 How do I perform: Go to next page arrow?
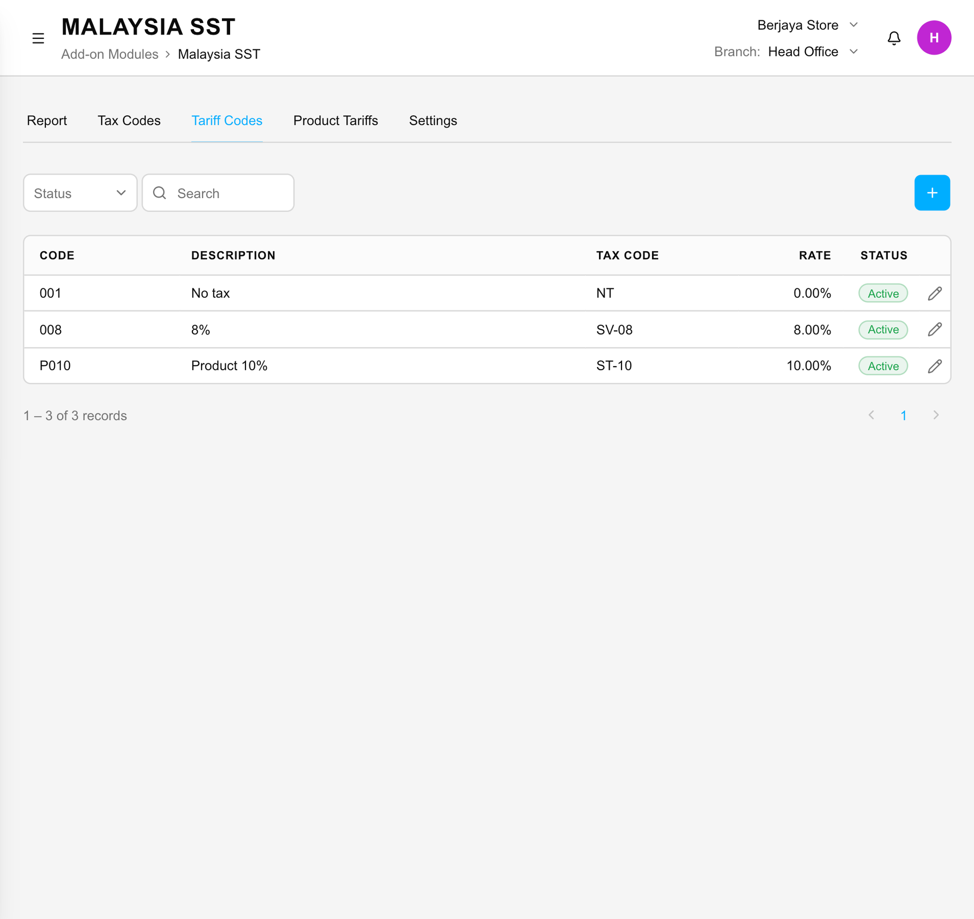pyautogui.click(x=936, y=415)
